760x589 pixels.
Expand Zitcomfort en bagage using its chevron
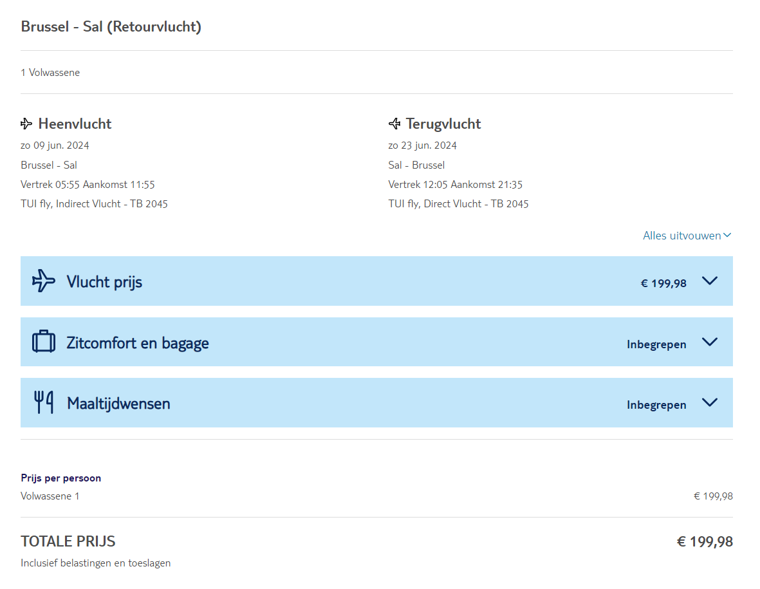709,342
